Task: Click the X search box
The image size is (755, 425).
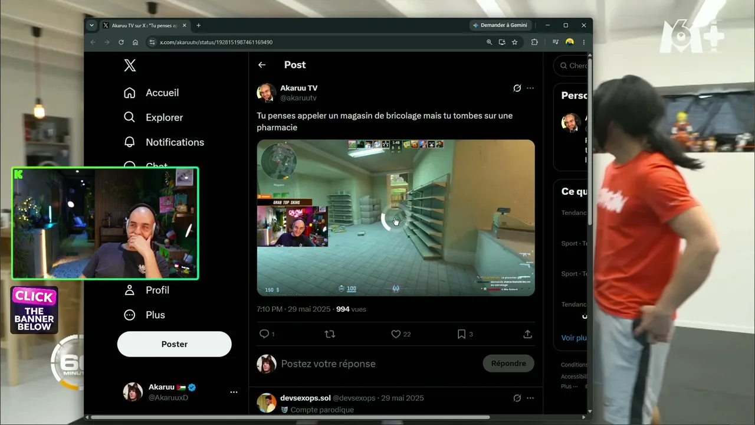Action: click(570, 66)
